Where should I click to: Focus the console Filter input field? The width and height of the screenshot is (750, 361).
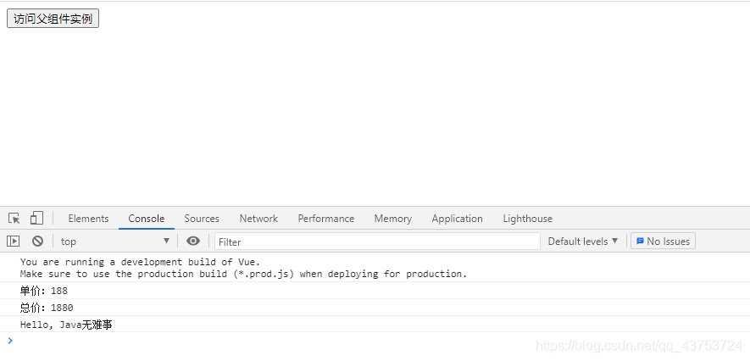377,242
